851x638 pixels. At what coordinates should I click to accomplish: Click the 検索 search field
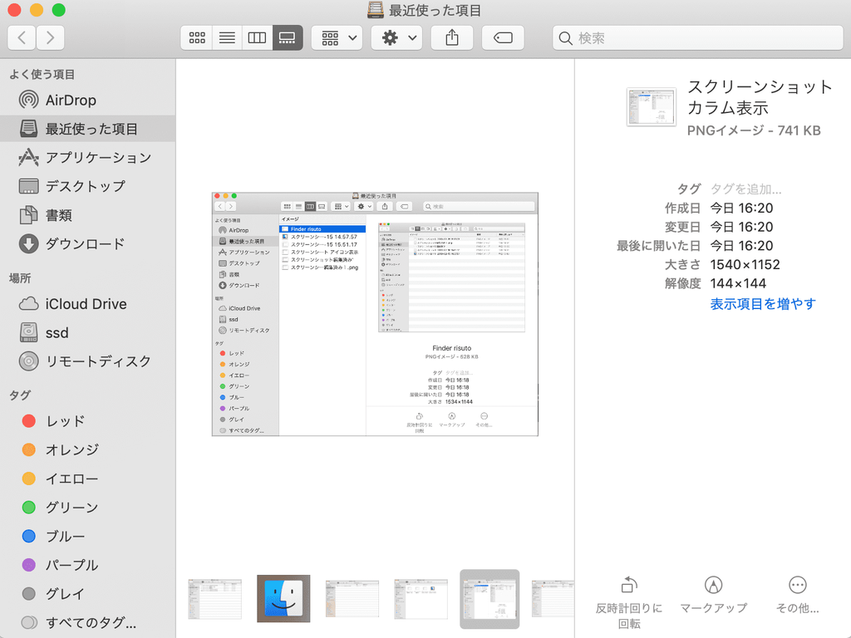tap(698, 38)
